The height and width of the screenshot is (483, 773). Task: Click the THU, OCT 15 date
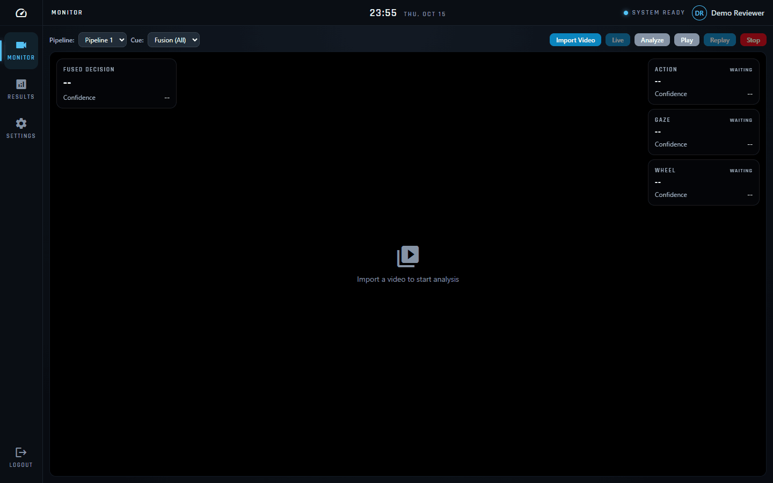click(425, 14)
